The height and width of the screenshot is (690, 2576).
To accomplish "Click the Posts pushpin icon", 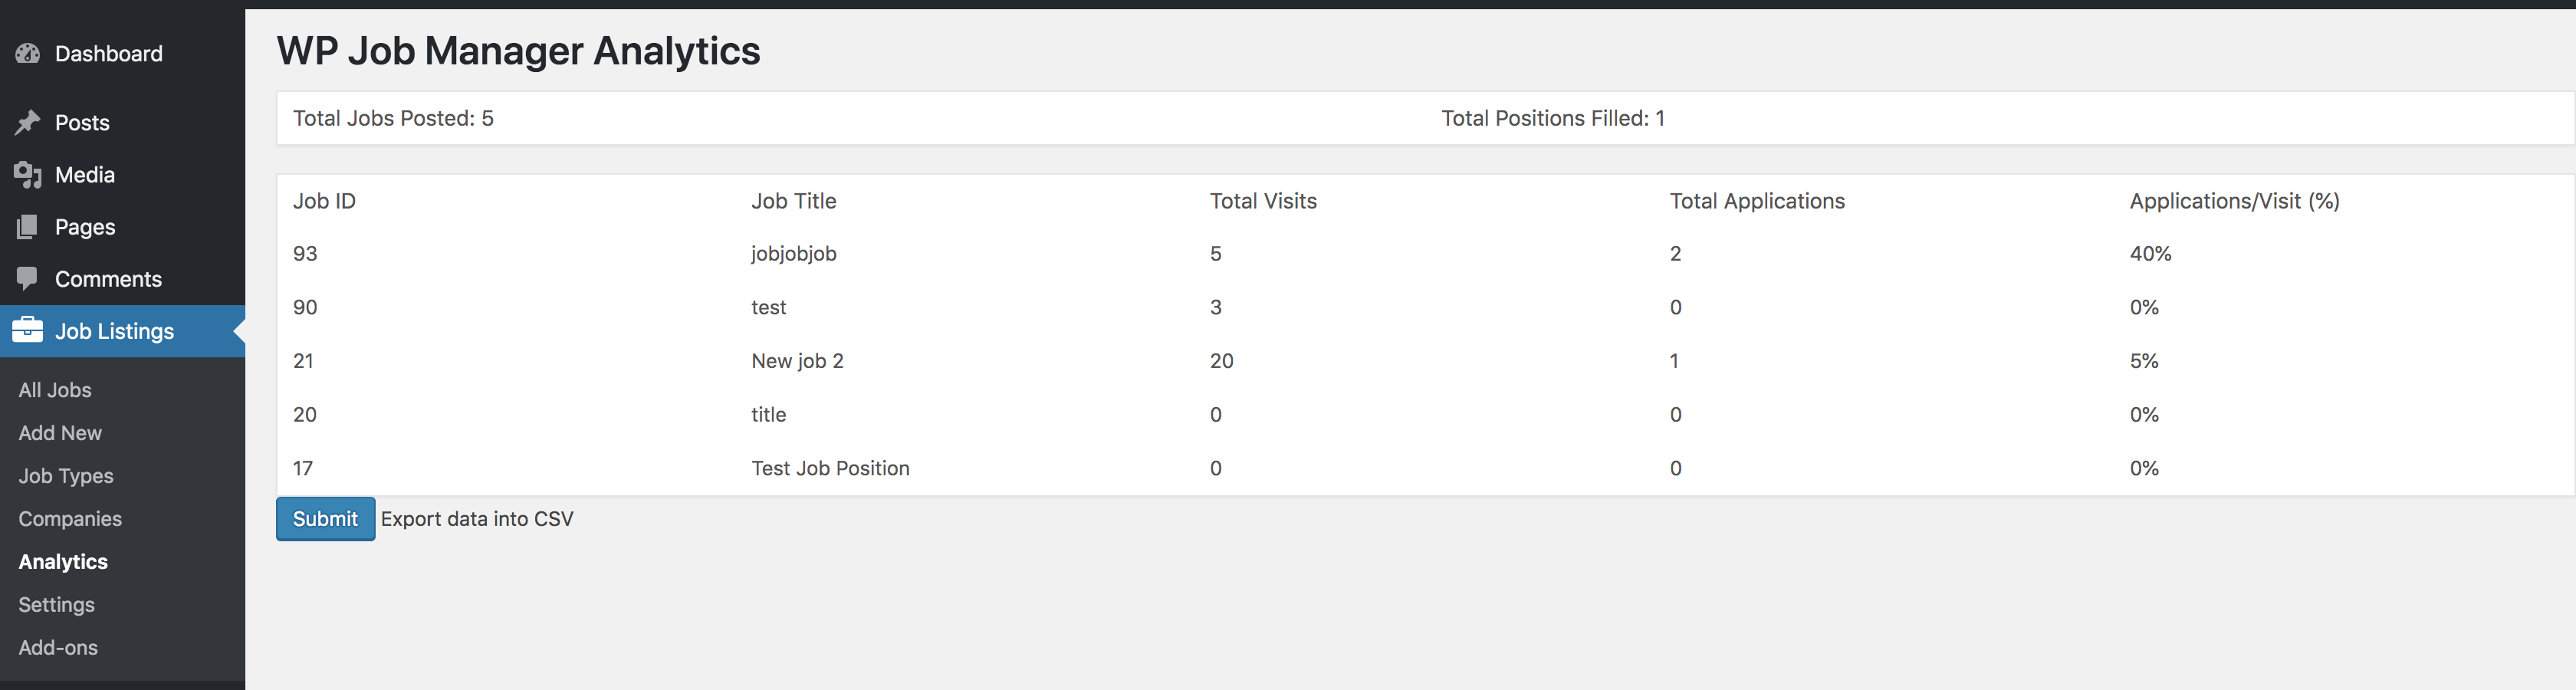I will coord(28,123).
